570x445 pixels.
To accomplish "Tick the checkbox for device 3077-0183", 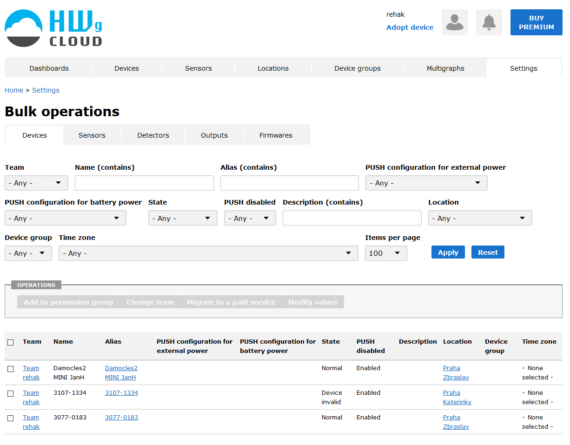I will point(11,418).
